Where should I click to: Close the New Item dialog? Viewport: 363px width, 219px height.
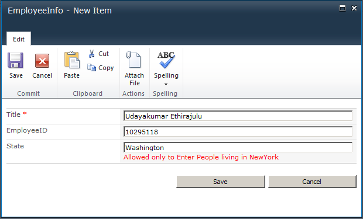354,8
